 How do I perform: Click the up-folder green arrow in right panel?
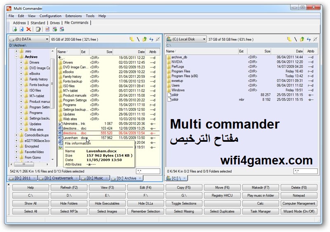[302, 39]
